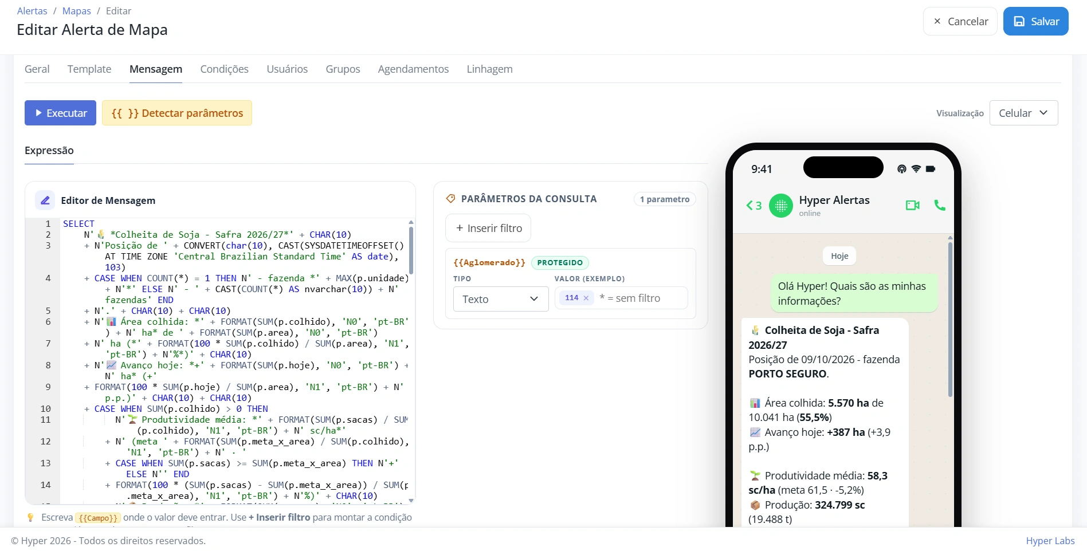
Task: Click Detectar parâmetros button
Action: [177, 113]
